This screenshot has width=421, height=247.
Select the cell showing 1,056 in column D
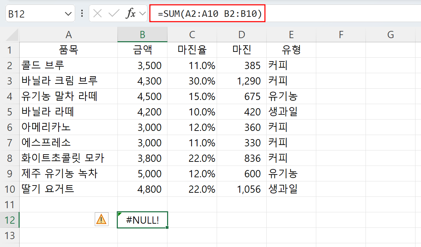241,189
